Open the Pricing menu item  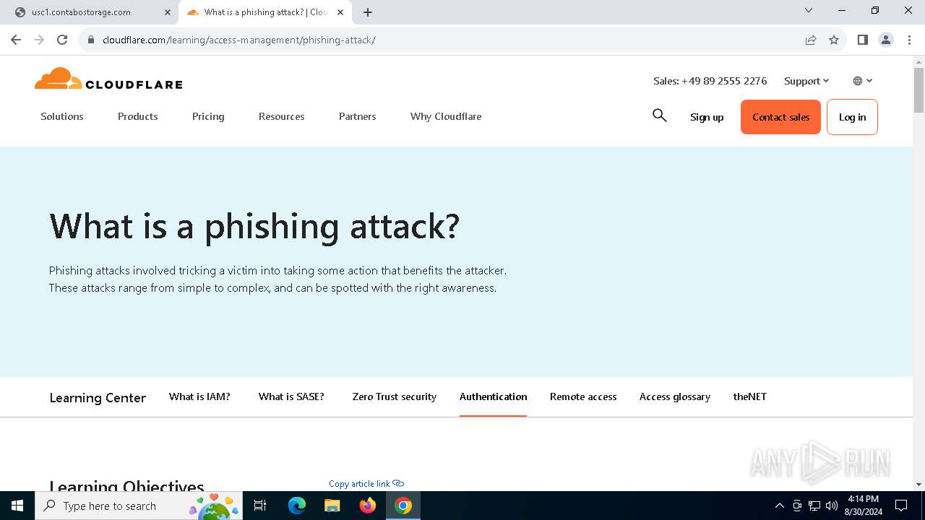coord(208,116)
